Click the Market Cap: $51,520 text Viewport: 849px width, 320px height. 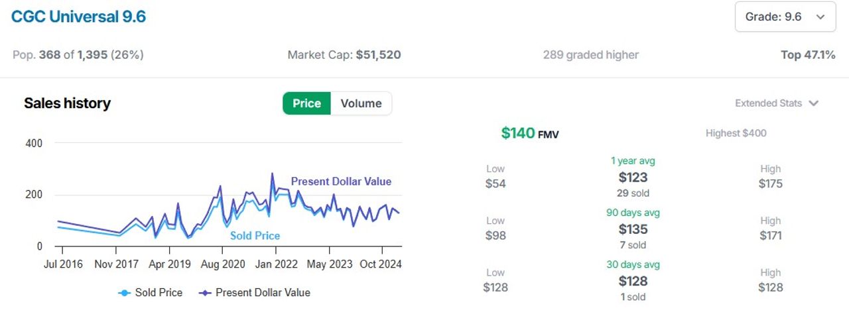click(344, 55)
